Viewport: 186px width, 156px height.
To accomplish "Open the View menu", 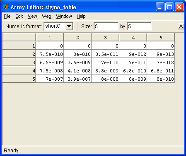I will tap(32, 16).
